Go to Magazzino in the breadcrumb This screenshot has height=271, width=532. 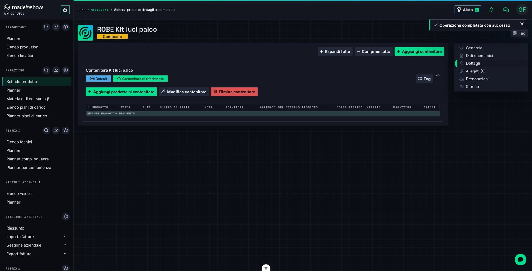pyautogui.click(x=100, y=10)
